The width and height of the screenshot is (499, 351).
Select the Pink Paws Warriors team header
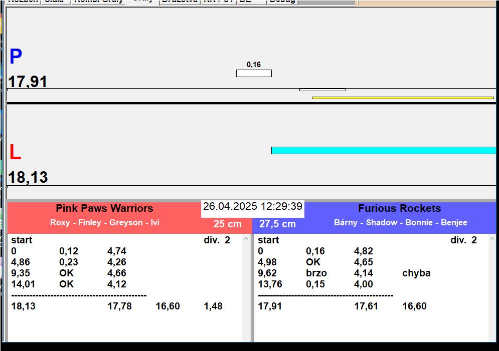(x=104, y=208)
